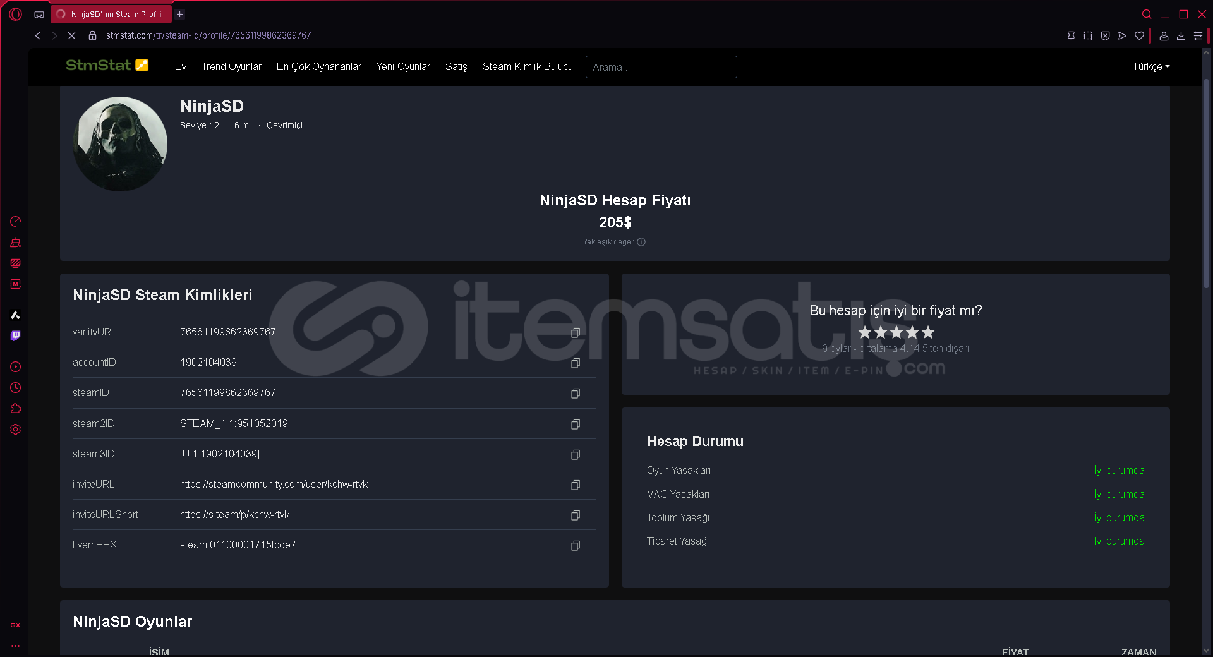Open browsing history from sidebar
This screenshot has height=657, width=1213.
(x=16, y=387)
